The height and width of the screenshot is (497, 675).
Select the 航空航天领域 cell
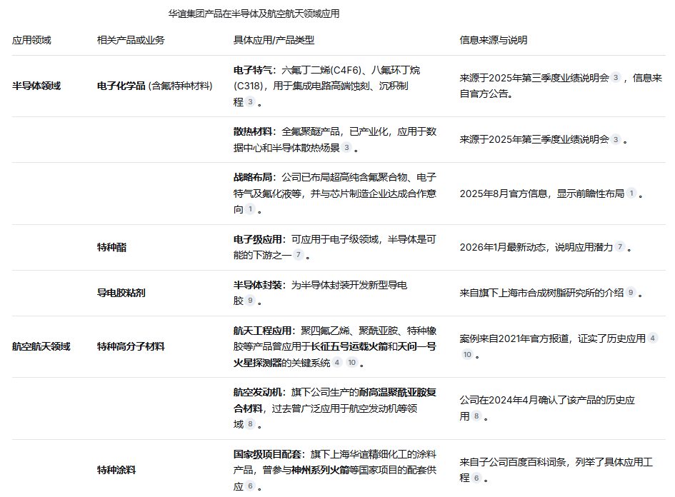41,347
